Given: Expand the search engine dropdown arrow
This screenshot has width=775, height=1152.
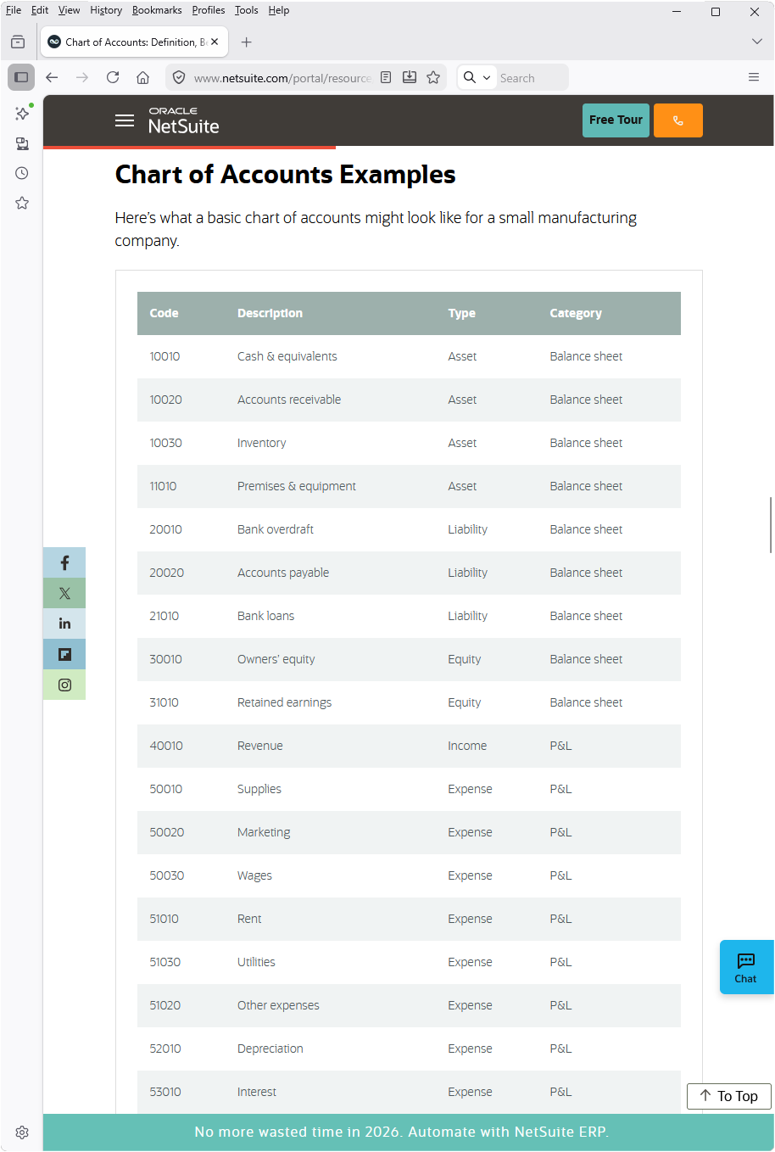Looking at the screenshot, I should pos(487,77).
